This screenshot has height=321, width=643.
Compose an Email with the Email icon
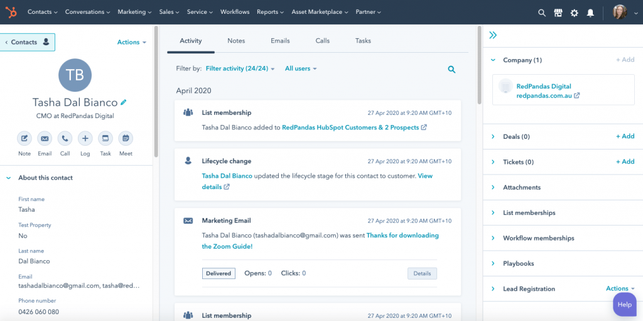click(x=45, y=139)
